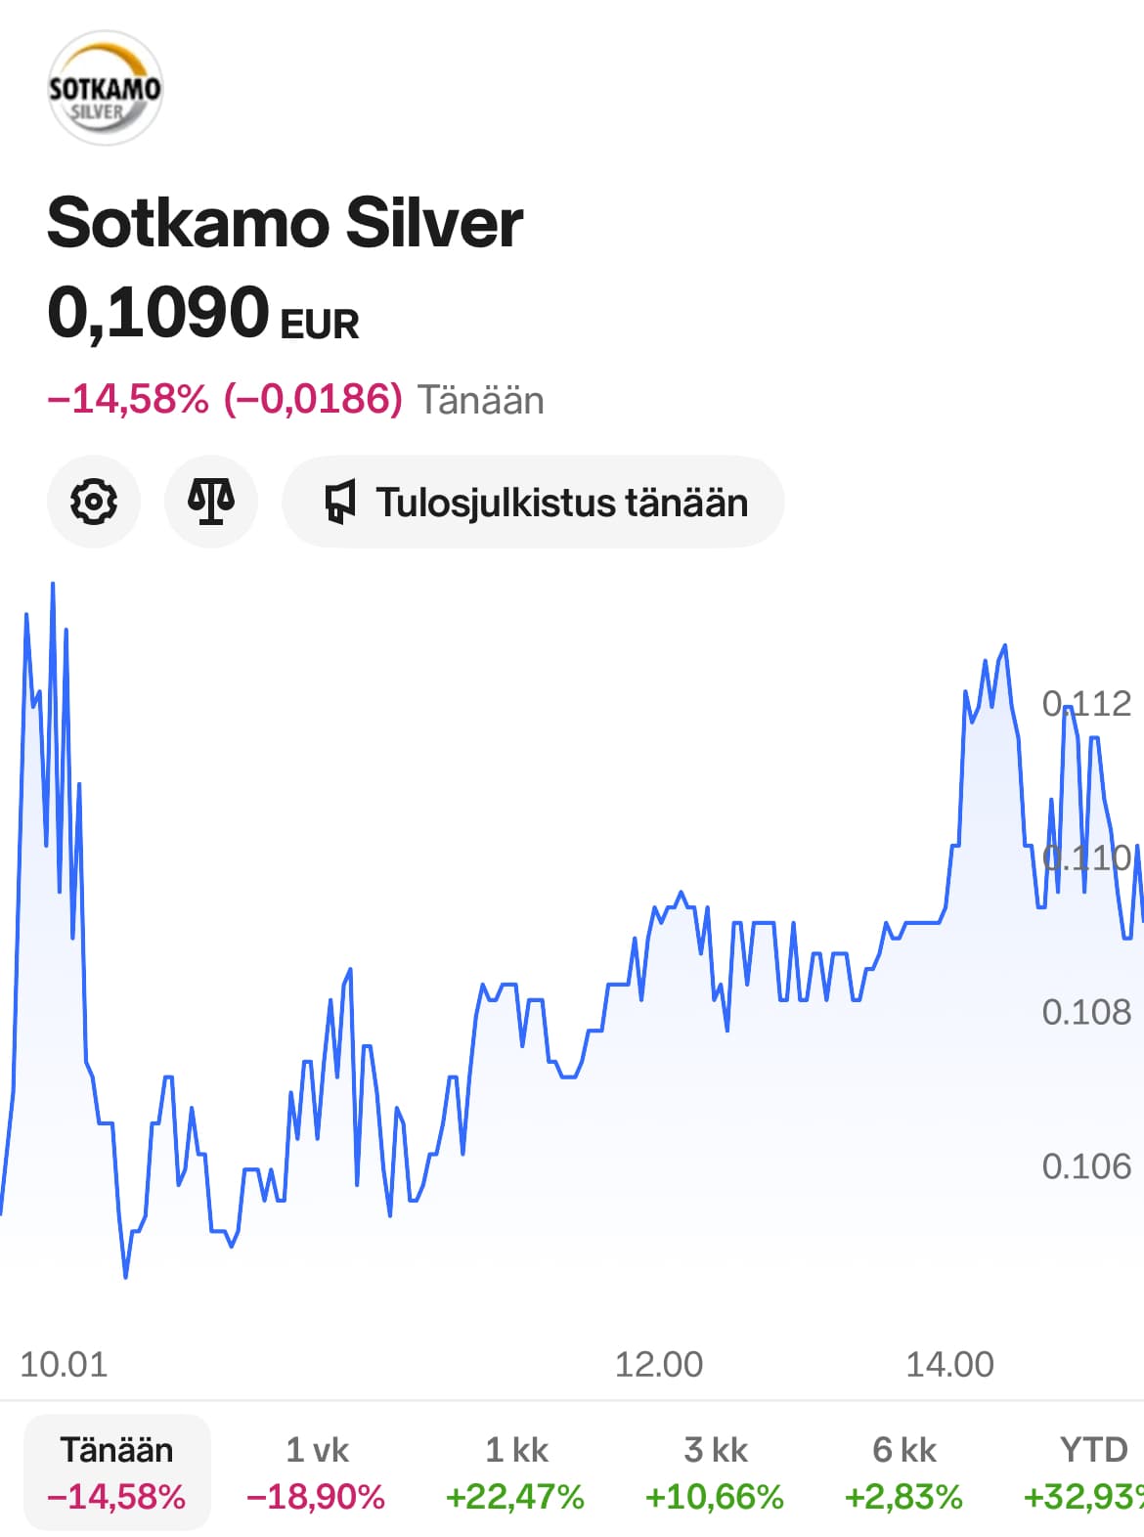Screen dimensions: 1144x1537
Task: Tap the balance scales compare icon
Action: point(211,502)
